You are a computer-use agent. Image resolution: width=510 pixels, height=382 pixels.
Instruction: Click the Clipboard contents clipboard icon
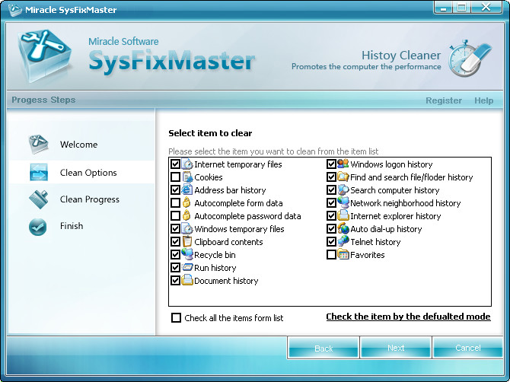(x=187, y=241)
